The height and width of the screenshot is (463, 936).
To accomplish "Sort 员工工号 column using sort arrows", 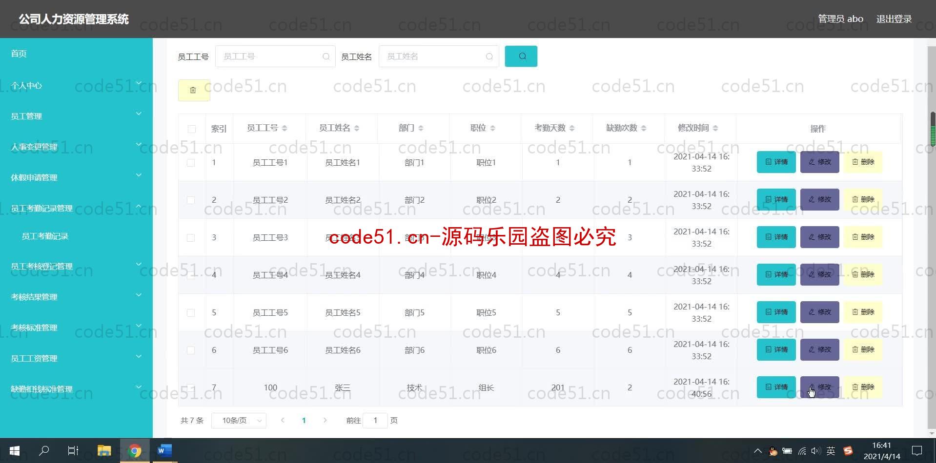I will (285, 128).
